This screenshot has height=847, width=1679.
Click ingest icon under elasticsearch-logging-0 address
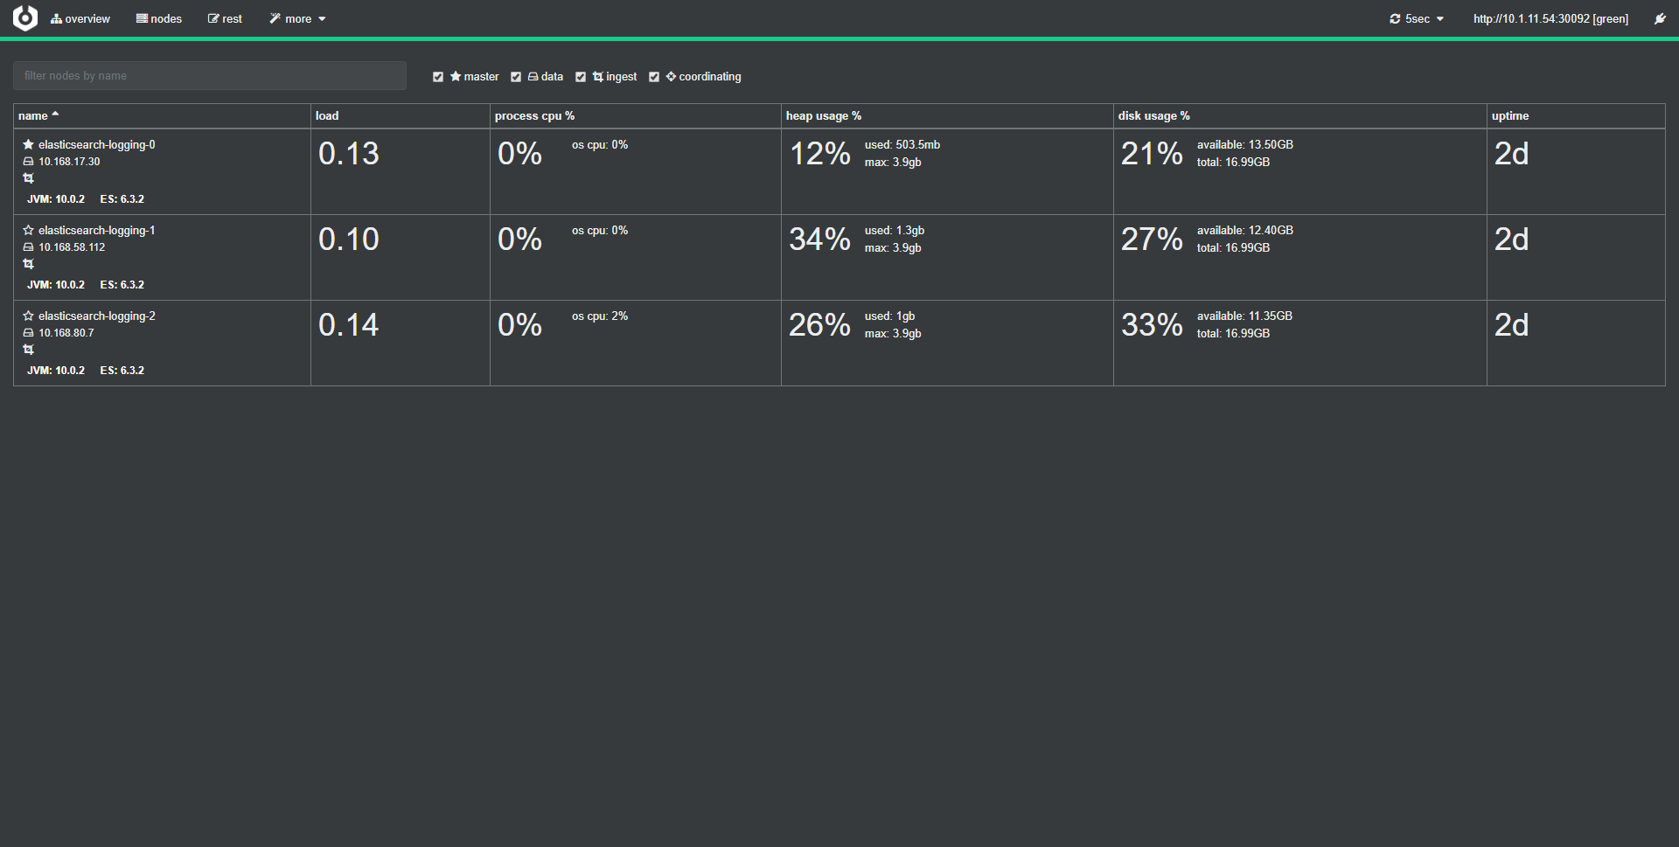tap(28, 178)
